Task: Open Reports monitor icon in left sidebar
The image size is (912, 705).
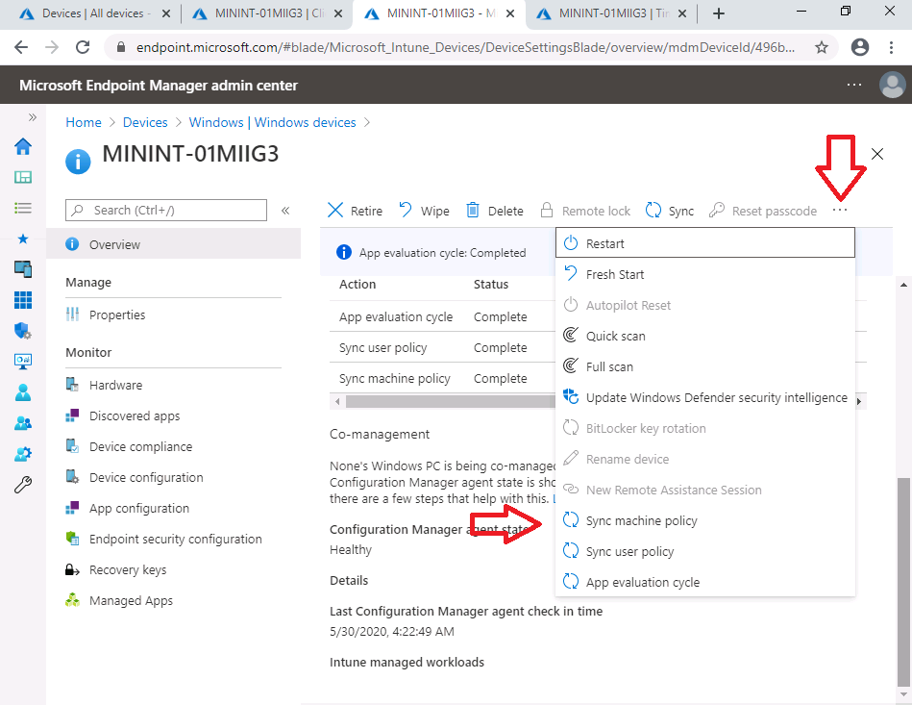Action: click(x=23, y=362)
